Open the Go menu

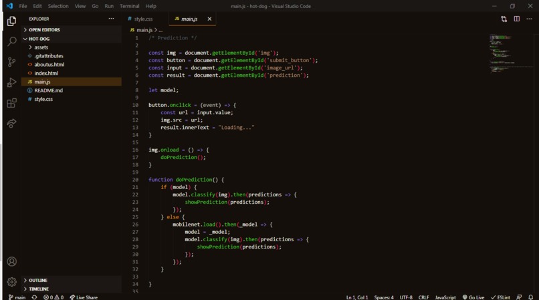95,6
